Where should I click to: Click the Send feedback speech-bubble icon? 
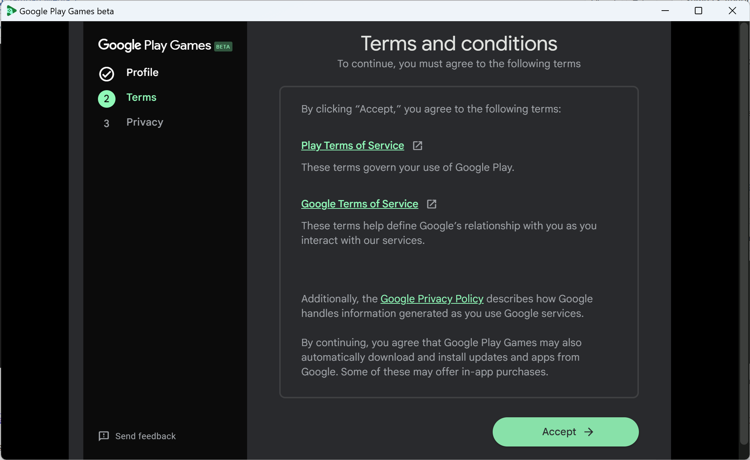(x=104, y=436)
